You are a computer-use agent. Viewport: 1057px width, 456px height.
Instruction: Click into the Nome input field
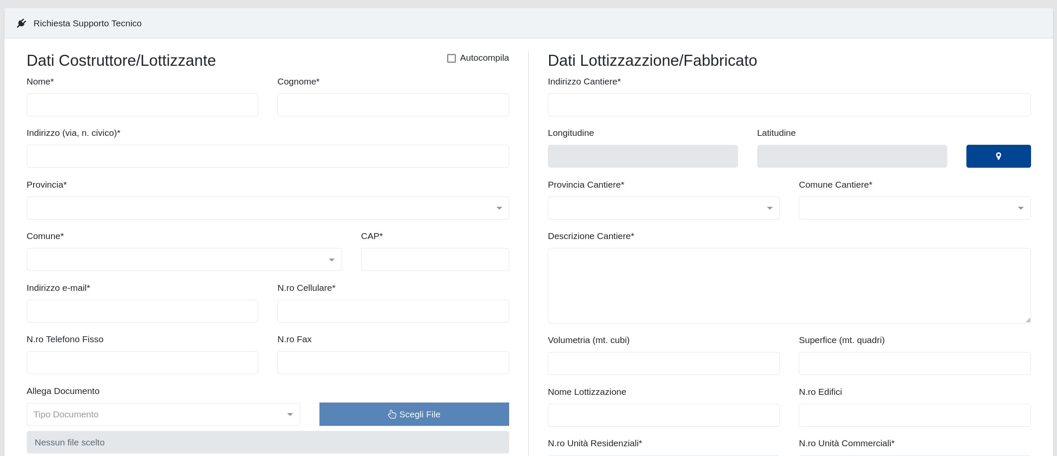point(142,105)
